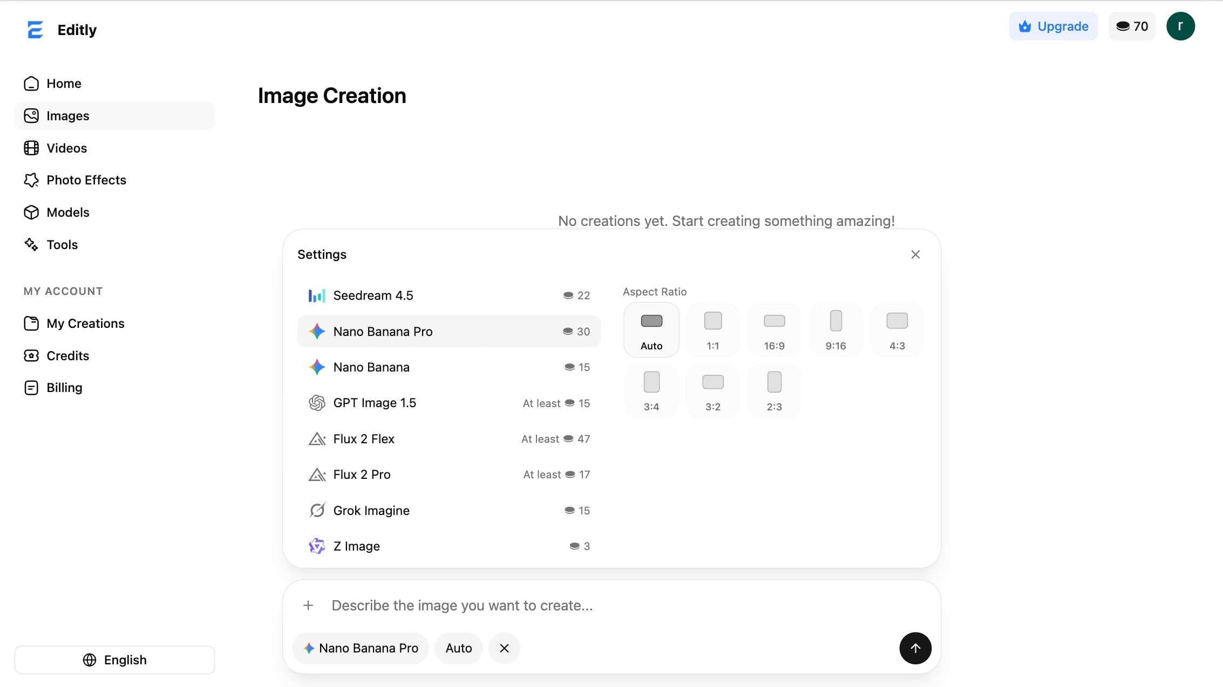
Task: Go to Videos in the sidebar
Action: point(66,148)
